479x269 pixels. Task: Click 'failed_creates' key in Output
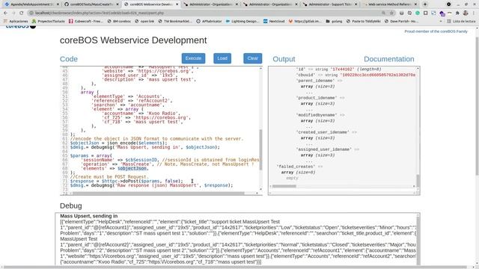(296, 167)
